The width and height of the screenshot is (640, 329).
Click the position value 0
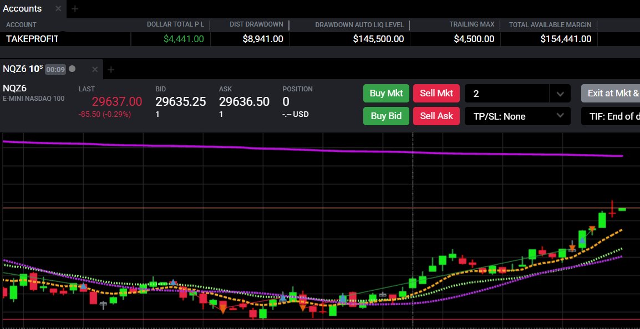click(x=286, y=101)
